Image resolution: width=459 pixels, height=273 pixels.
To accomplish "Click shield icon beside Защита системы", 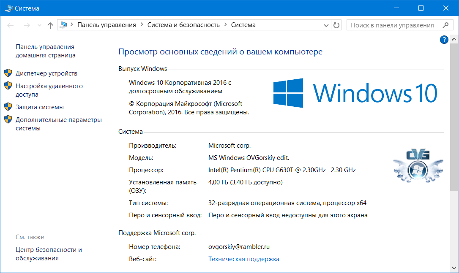I will [8, 107].
